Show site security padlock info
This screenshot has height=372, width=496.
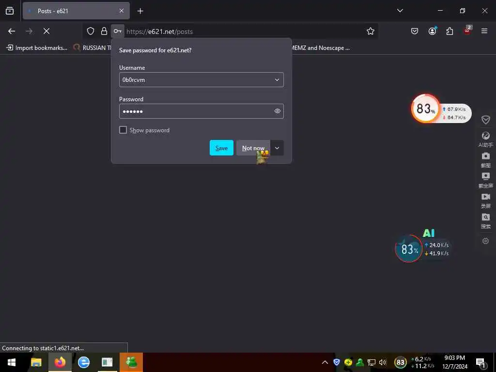[x=104, y=31]
